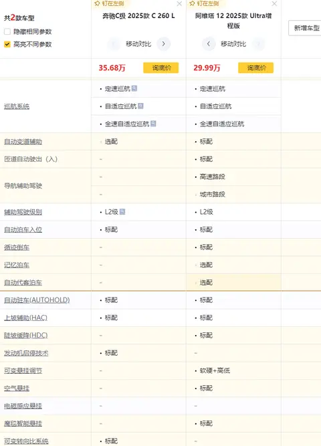
Task: Click 35.68万 price text
Action: 112,68
